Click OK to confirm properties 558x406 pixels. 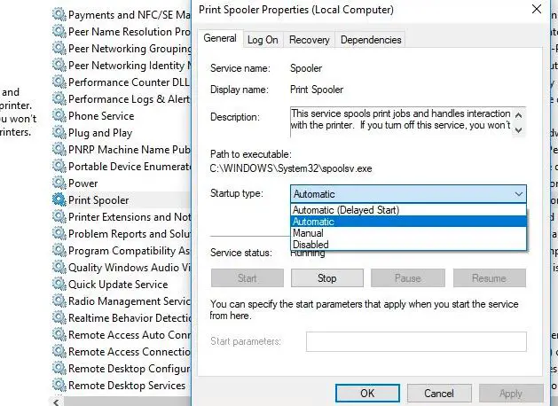[x=367, y=393]
